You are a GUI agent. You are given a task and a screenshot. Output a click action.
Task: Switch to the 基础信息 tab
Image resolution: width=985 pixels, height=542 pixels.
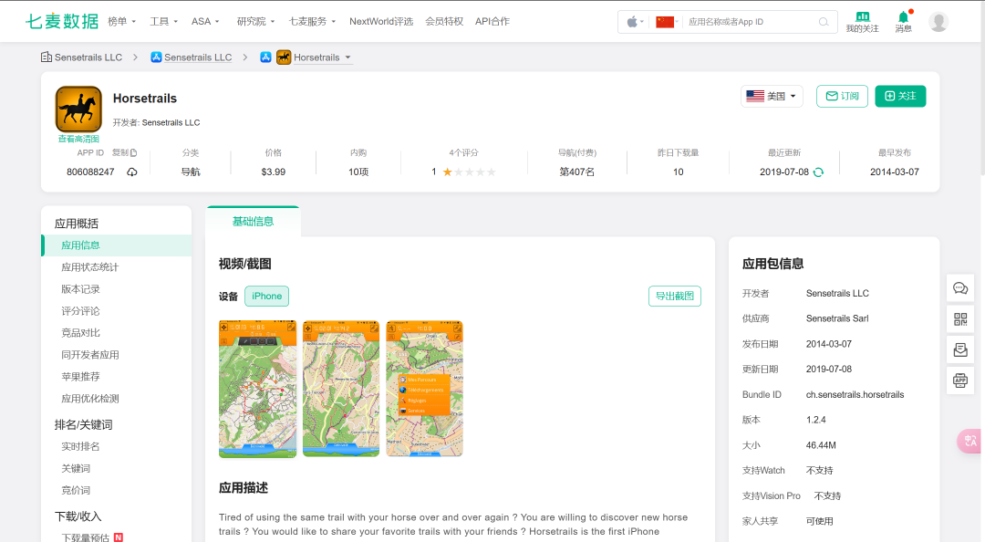tap(254, 222)
